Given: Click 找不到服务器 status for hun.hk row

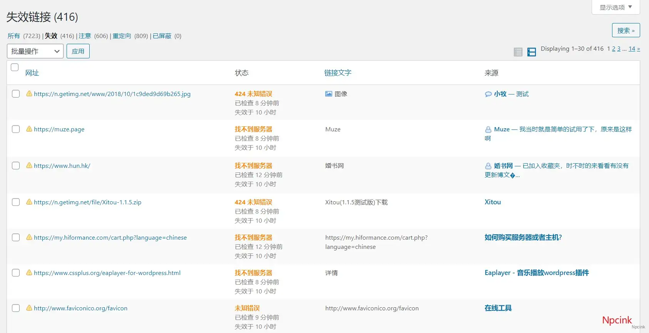Looking at the screenshot, I should click(253, 166).
